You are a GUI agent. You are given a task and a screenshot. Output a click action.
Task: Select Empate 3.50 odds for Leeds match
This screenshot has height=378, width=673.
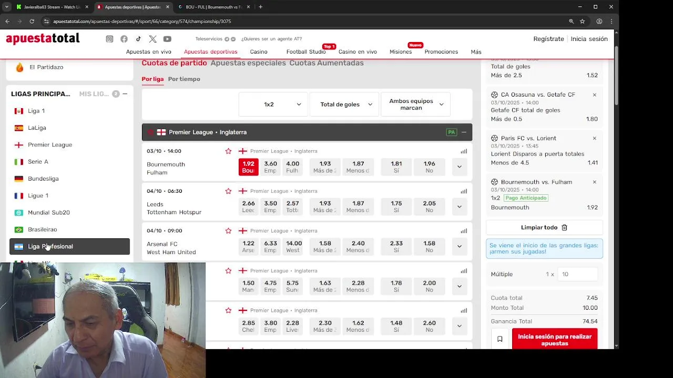[270, 207]
